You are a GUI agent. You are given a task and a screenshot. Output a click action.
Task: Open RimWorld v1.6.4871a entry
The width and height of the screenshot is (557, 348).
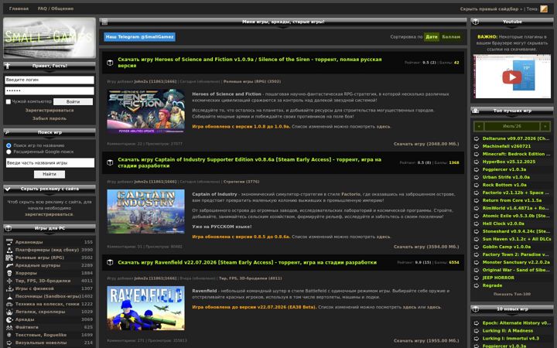pyautogui.click(x=516, y=208)
